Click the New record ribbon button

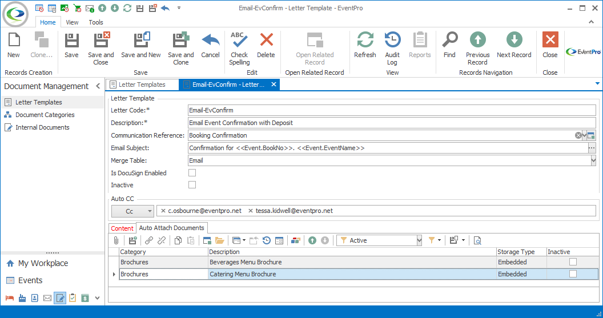(14, 45)
